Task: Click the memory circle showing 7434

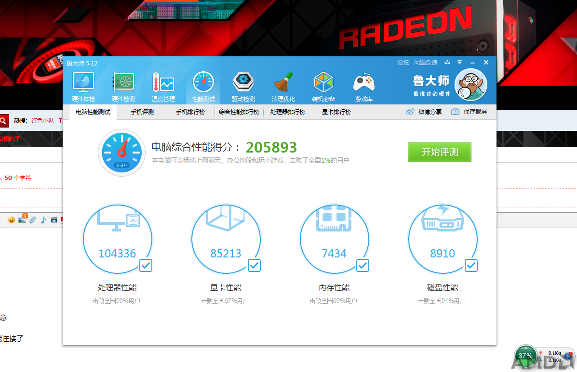Action: coord(334,239)
